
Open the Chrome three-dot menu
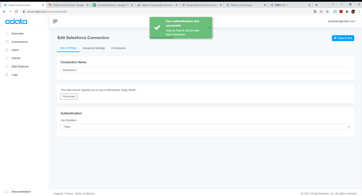point(359,11)
